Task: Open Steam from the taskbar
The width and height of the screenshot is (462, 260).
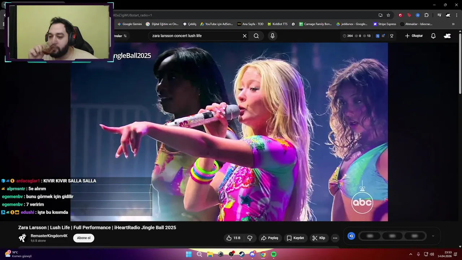Action: click(242, 254)
